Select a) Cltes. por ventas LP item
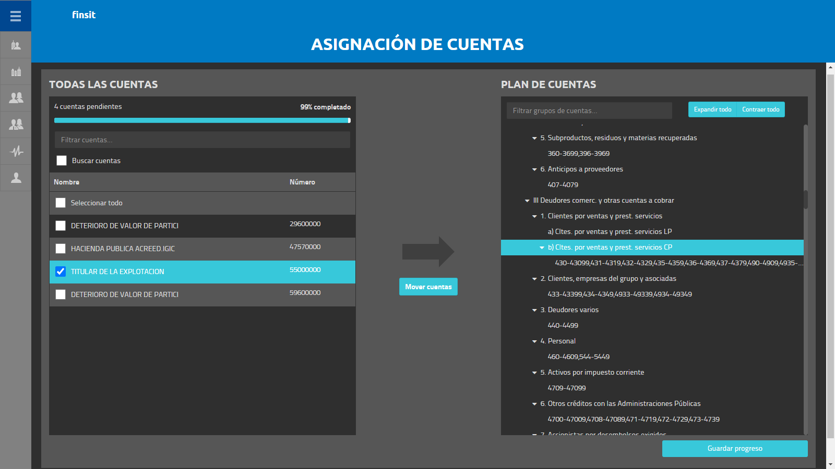 pyautogui.click(x=610, y=232)
